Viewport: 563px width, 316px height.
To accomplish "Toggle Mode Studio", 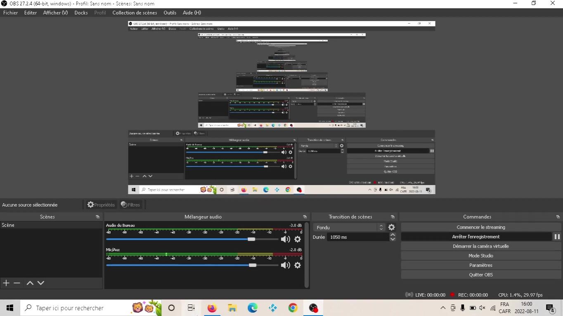I will pyautogui.click(x=480, y=256).
